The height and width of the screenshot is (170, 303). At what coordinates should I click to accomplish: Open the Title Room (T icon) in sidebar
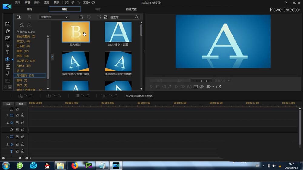8,52
